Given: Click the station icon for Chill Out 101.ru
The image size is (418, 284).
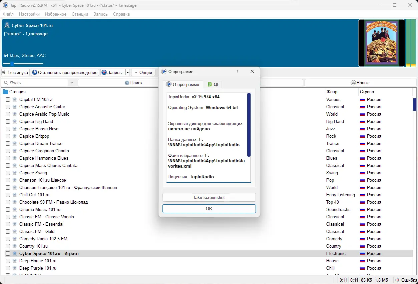Looking at the screenshot, I should pos(15,195).
